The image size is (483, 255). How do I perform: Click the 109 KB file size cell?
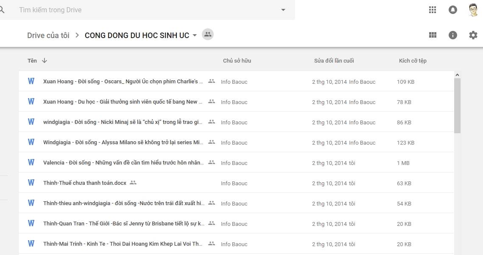(406, 82)
